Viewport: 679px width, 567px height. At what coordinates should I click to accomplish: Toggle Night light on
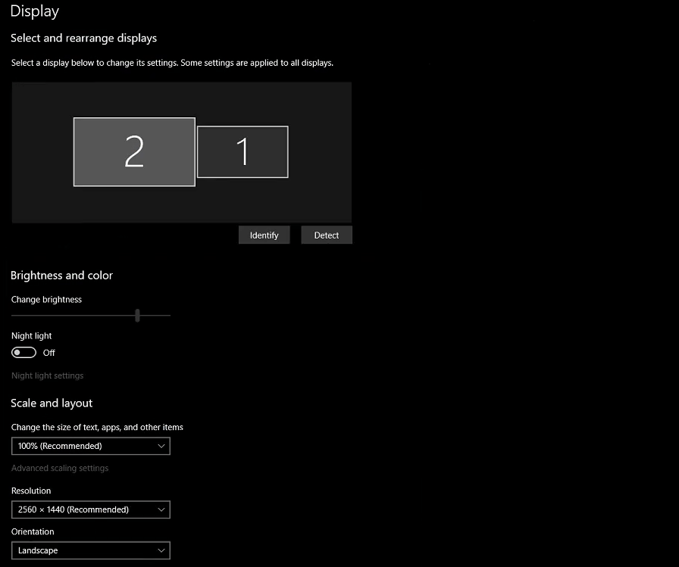pos(23,352)
